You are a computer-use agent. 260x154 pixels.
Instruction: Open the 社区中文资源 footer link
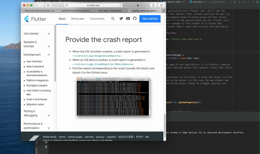tap(126, 137)
